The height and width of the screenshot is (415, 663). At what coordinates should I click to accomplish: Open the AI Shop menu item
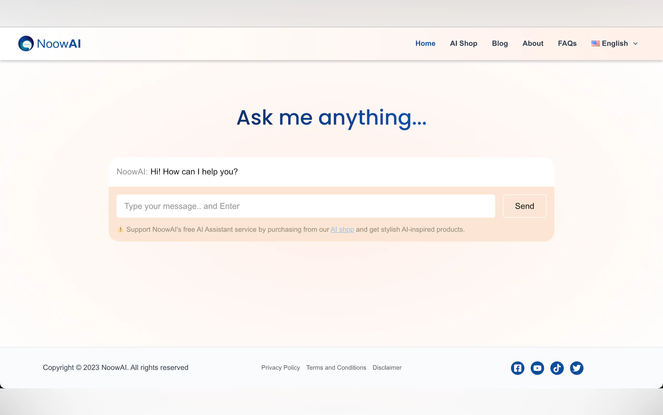pos(464,43)
